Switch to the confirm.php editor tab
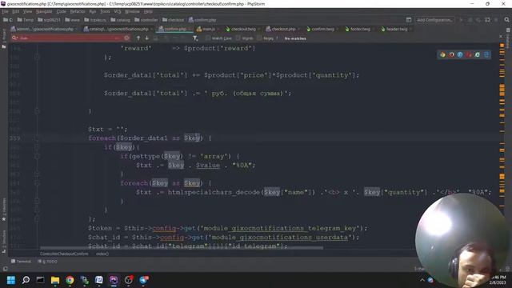Image resolution: width=512 pixels, height=288 pixels. (174, 29)
